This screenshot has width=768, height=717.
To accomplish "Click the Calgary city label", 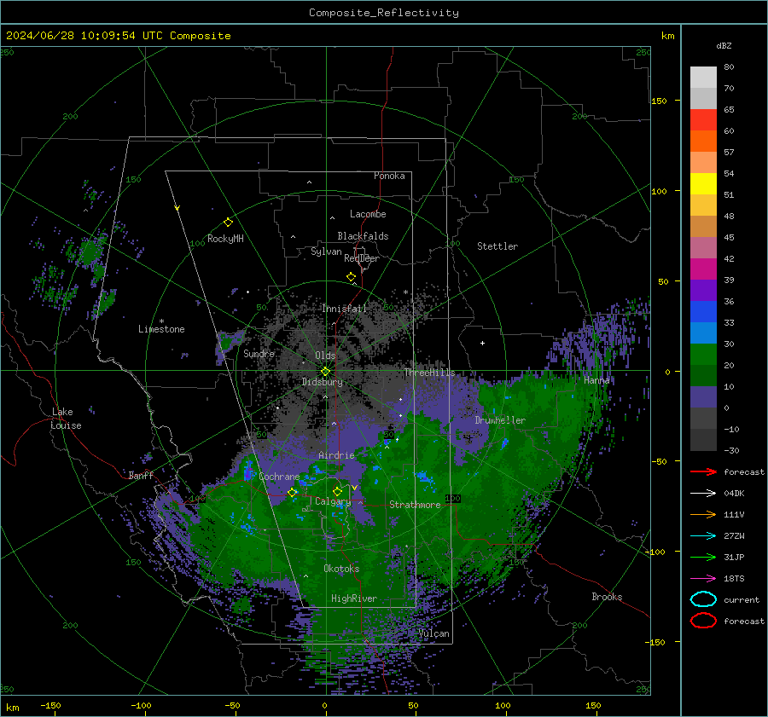I will [x=333, y=501].
